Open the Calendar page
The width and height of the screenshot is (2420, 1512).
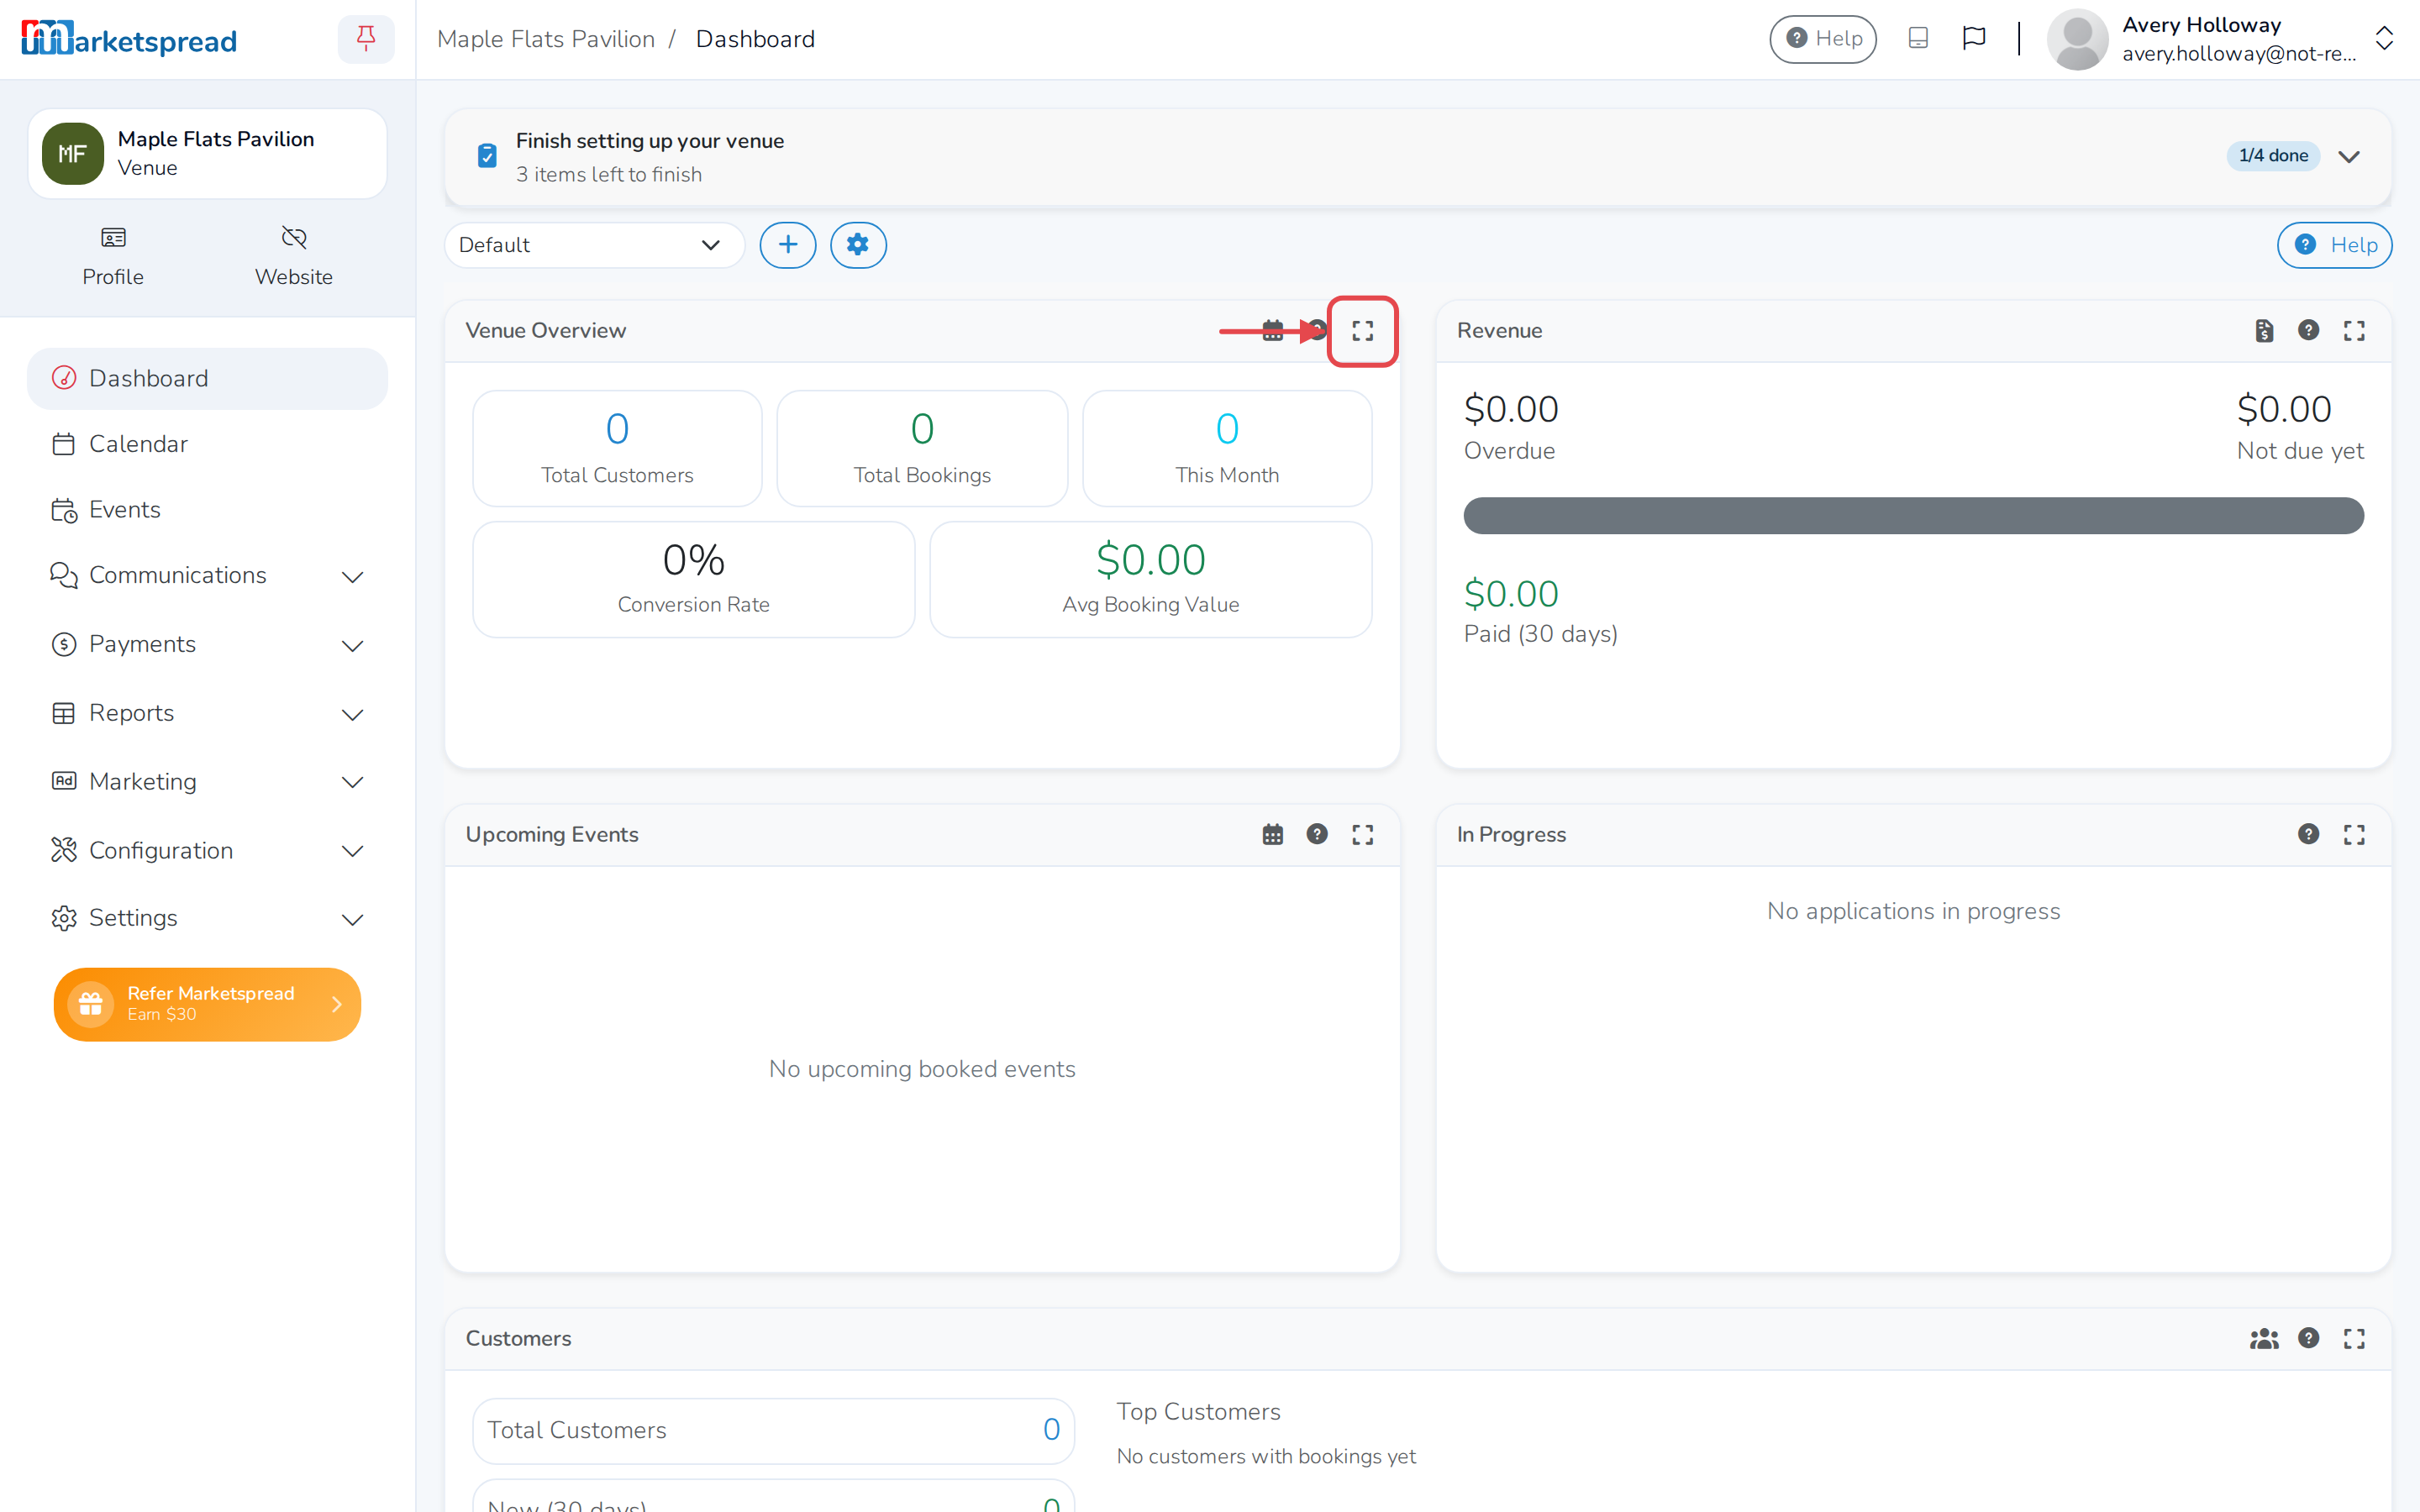(x=207, y=444)
